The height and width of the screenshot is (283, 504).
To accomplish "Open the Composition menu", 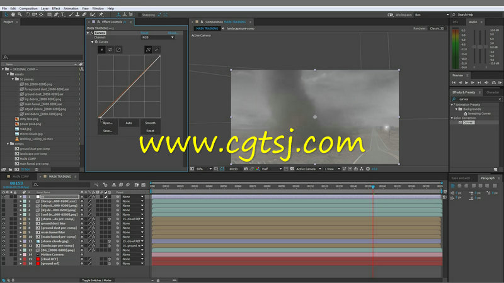I will (28, 8).
